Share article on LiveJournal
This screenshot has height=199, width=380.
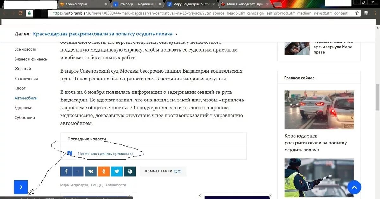coord(130,171)
